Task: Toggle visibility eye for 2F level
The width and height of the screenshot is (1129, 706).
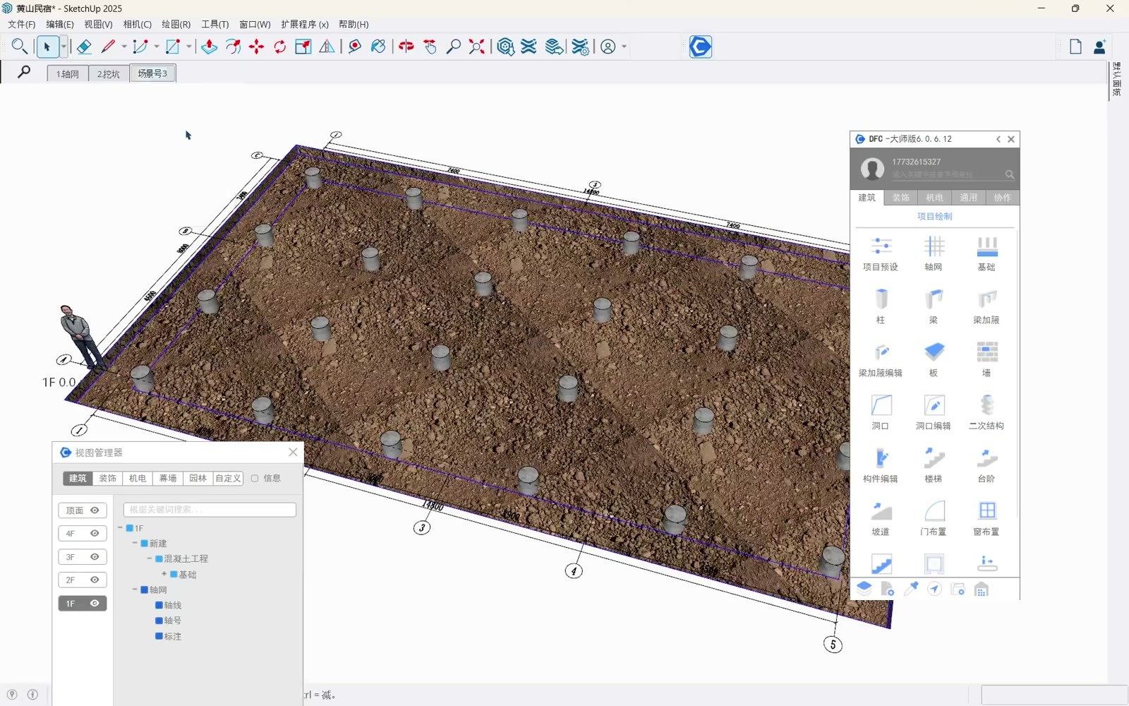Action: pos(95,580)
